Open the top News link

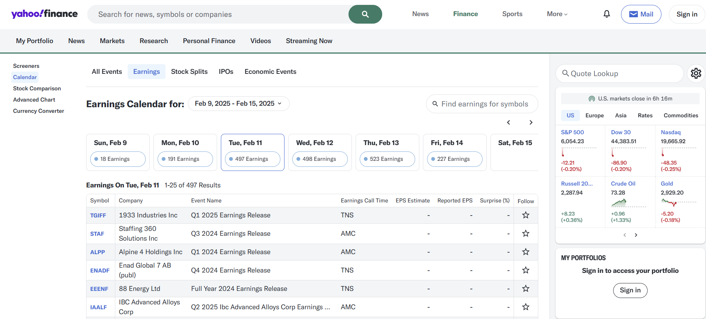point(420,14)
